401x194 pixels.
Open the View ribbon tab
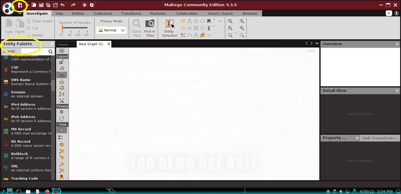click(x=59, y=14)
